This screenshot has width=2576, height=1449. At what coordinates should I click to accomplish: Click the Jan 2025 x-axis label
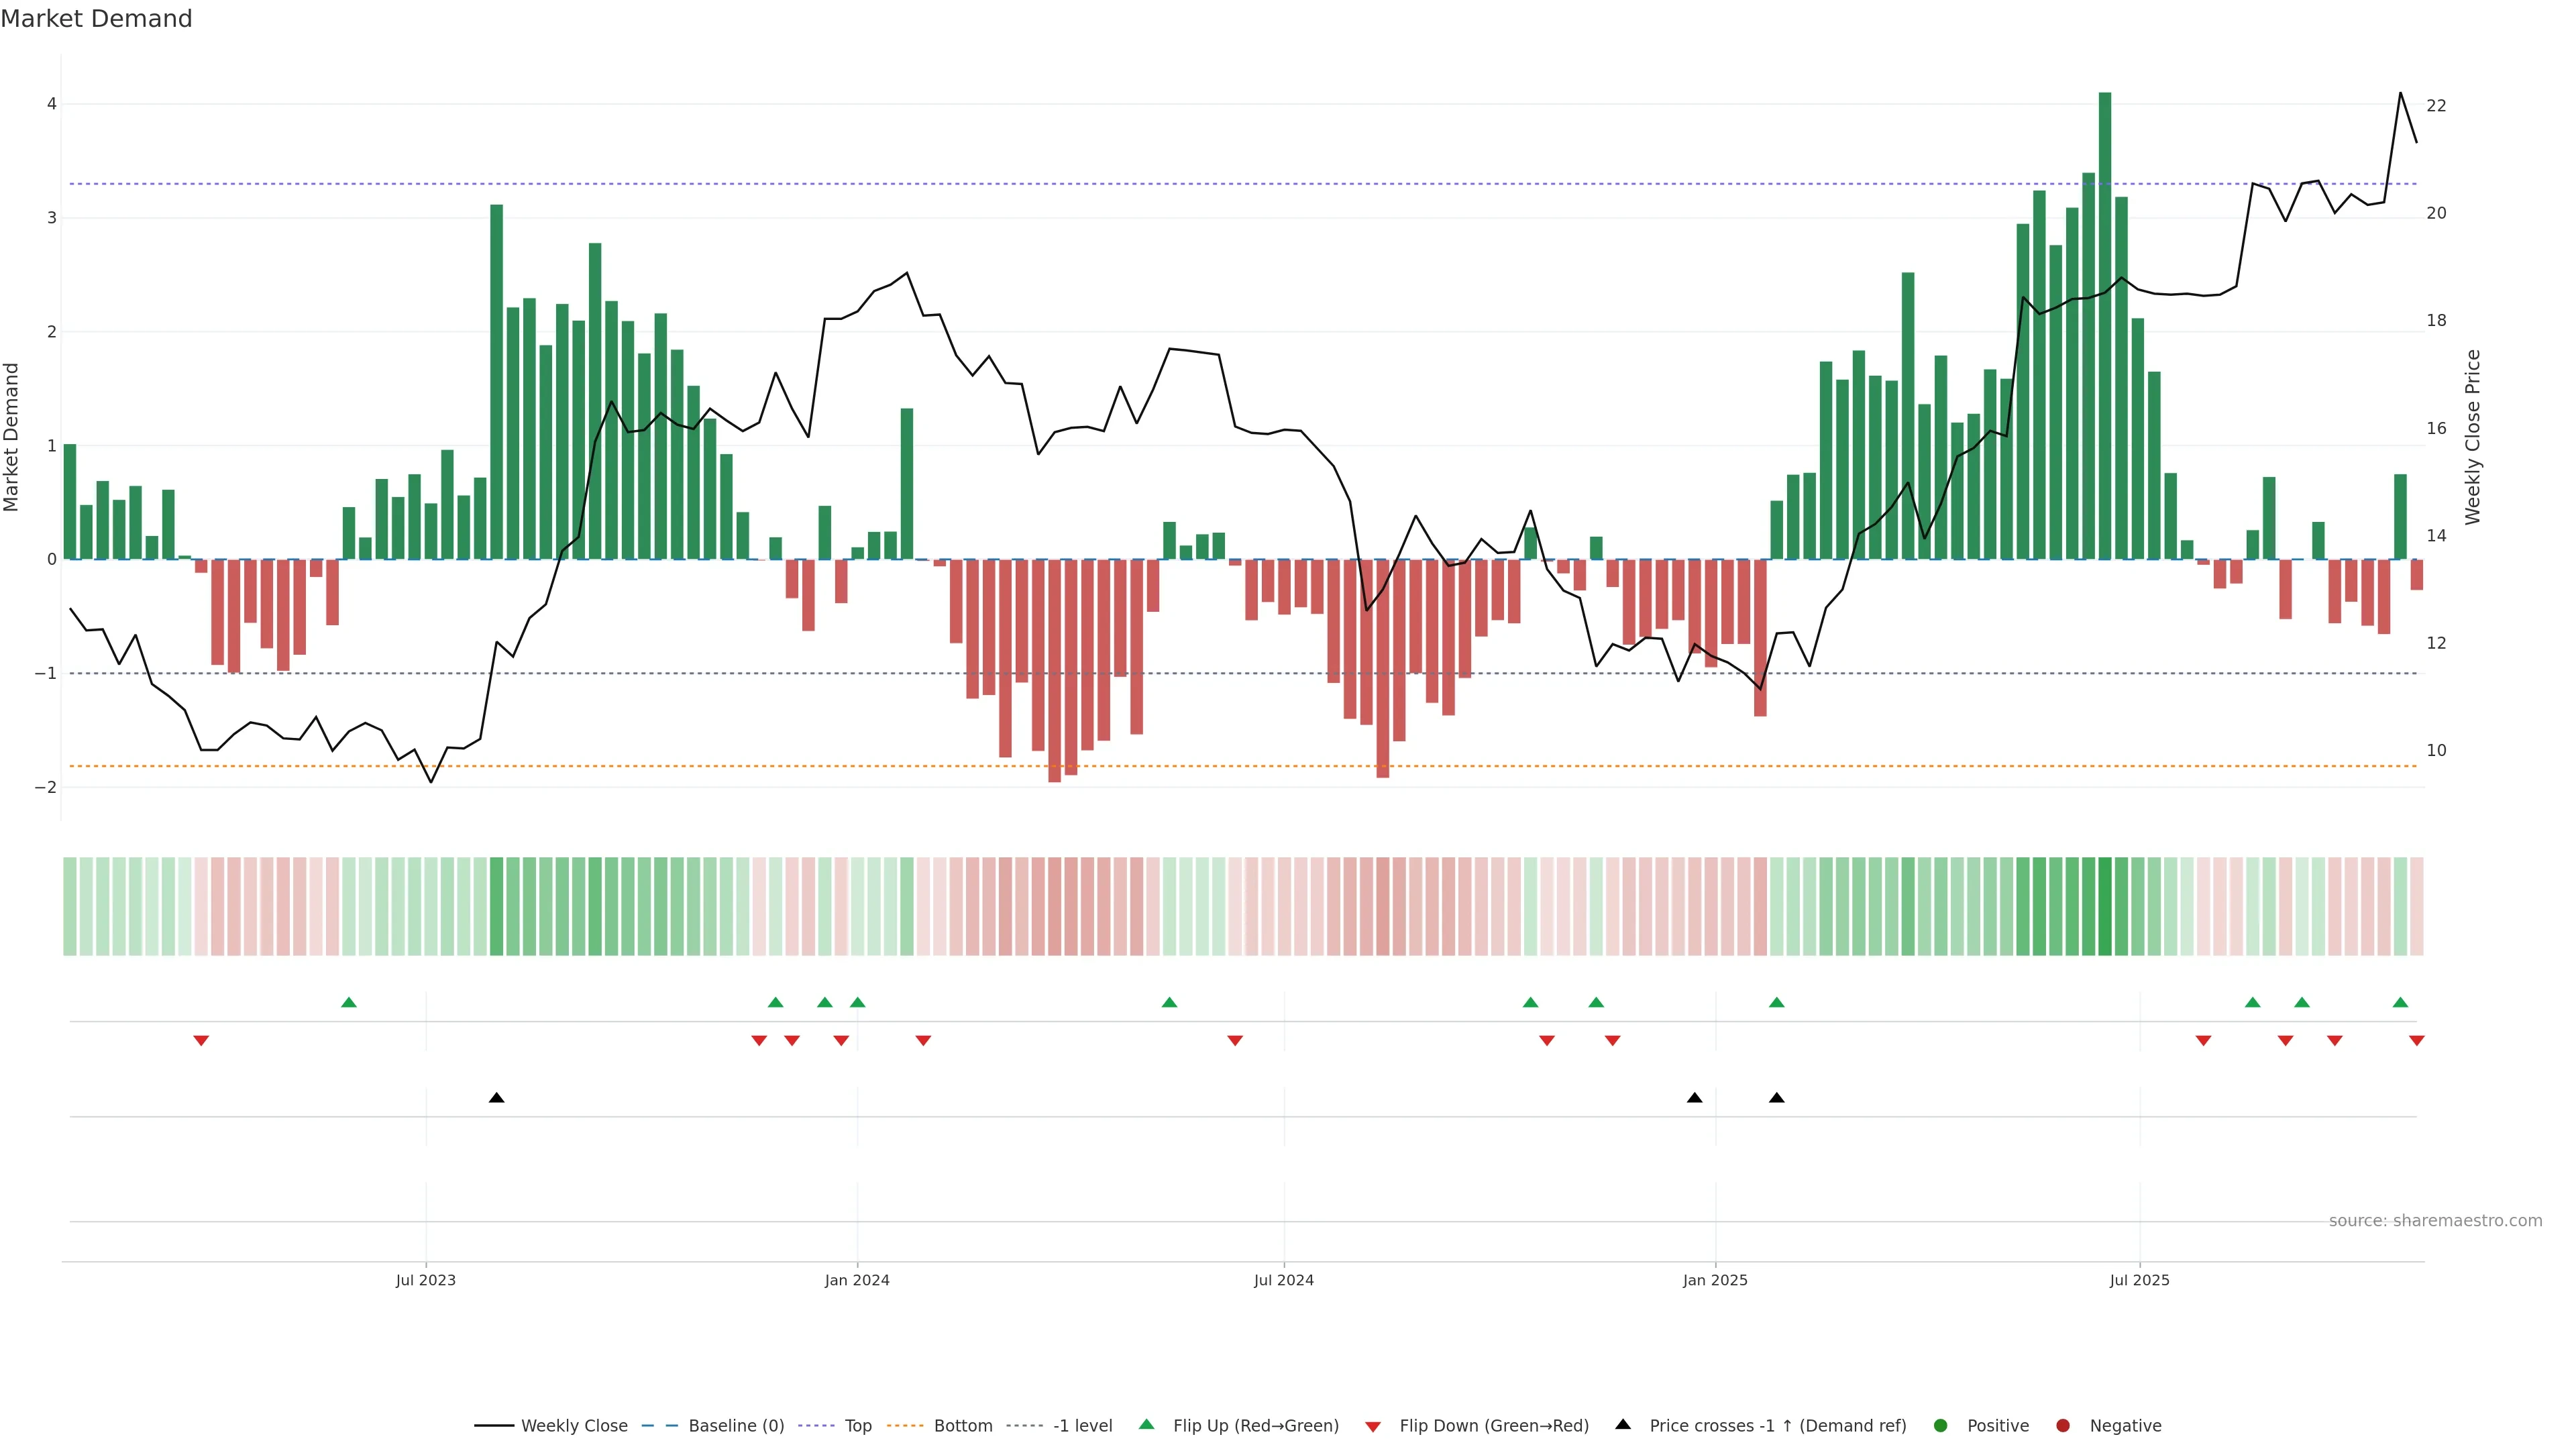[x=1715, y=1280]
